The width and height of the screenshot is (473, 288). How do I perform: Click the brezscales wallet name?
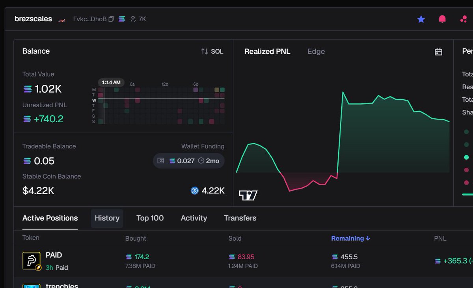coord(33,19)
